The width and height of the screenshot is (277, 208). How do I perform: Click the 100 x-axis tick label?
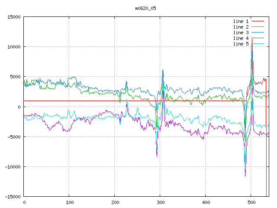[69, 202]
